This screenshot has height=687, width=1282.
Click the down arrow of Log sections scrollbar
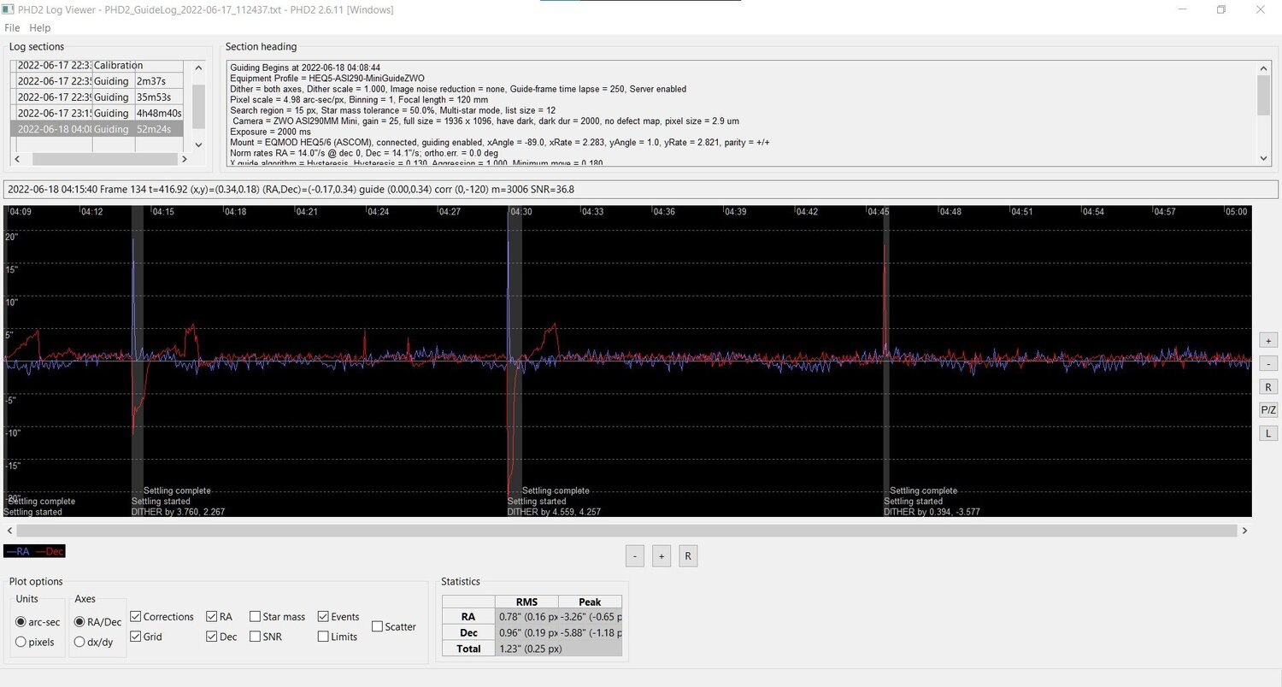pos(198,144)
